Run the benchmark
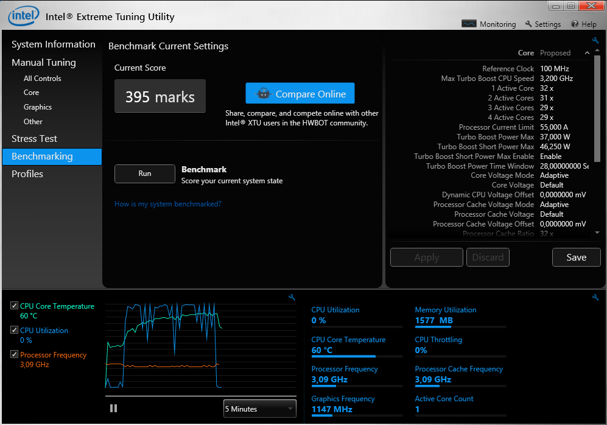The image size is (607, 425). coord(145,174)
